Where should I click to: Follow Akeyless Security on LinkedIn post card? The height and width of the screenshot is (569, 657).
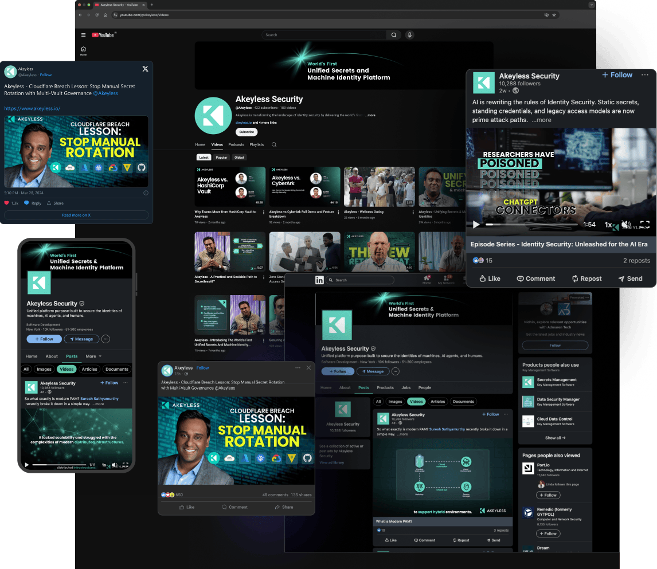[x=617, y=75]
